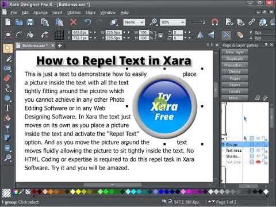The height and width of the screenshot is (207, 276).
Task: Open the Window menu
Action: [x=108, y=13]
